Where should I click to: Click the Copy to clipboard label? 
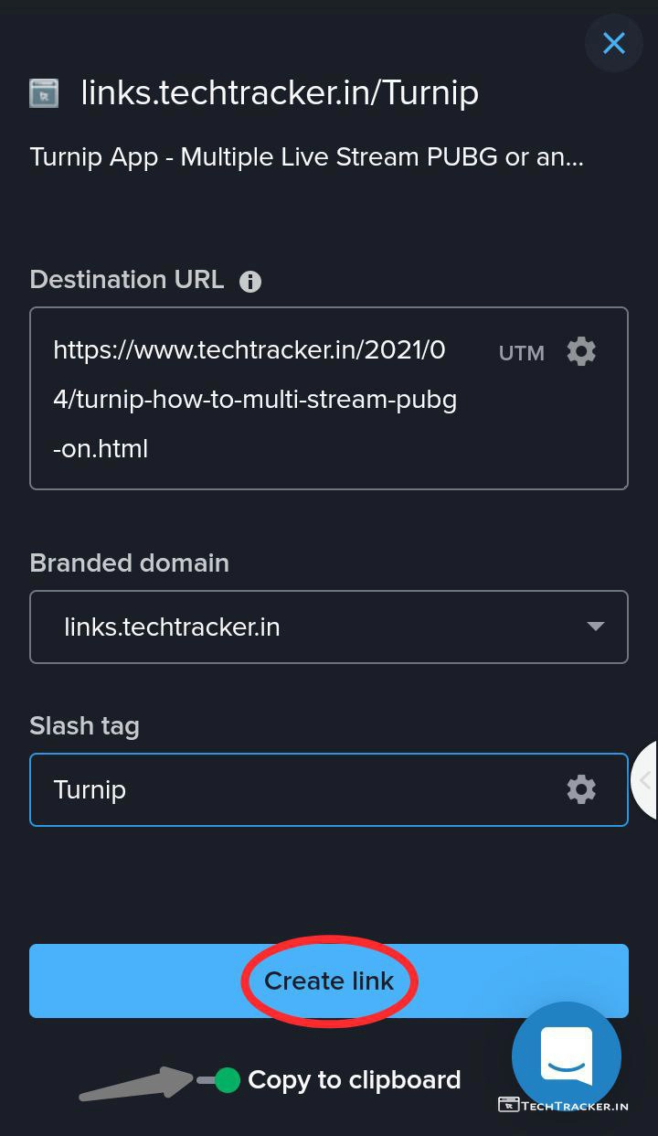(354, 1080)
